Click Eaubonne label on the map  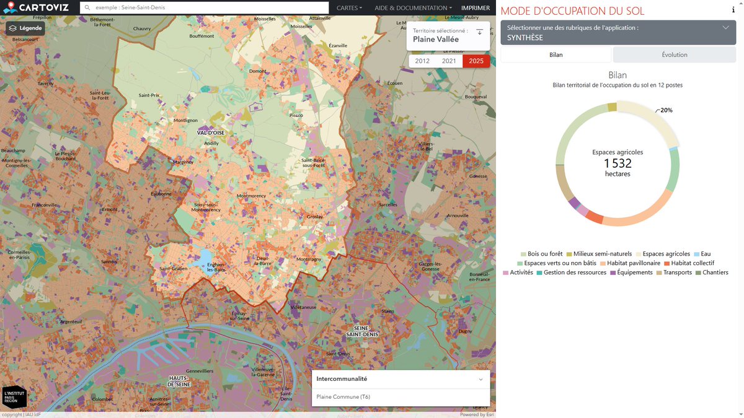pyautogui.click(x=161, y=194)
